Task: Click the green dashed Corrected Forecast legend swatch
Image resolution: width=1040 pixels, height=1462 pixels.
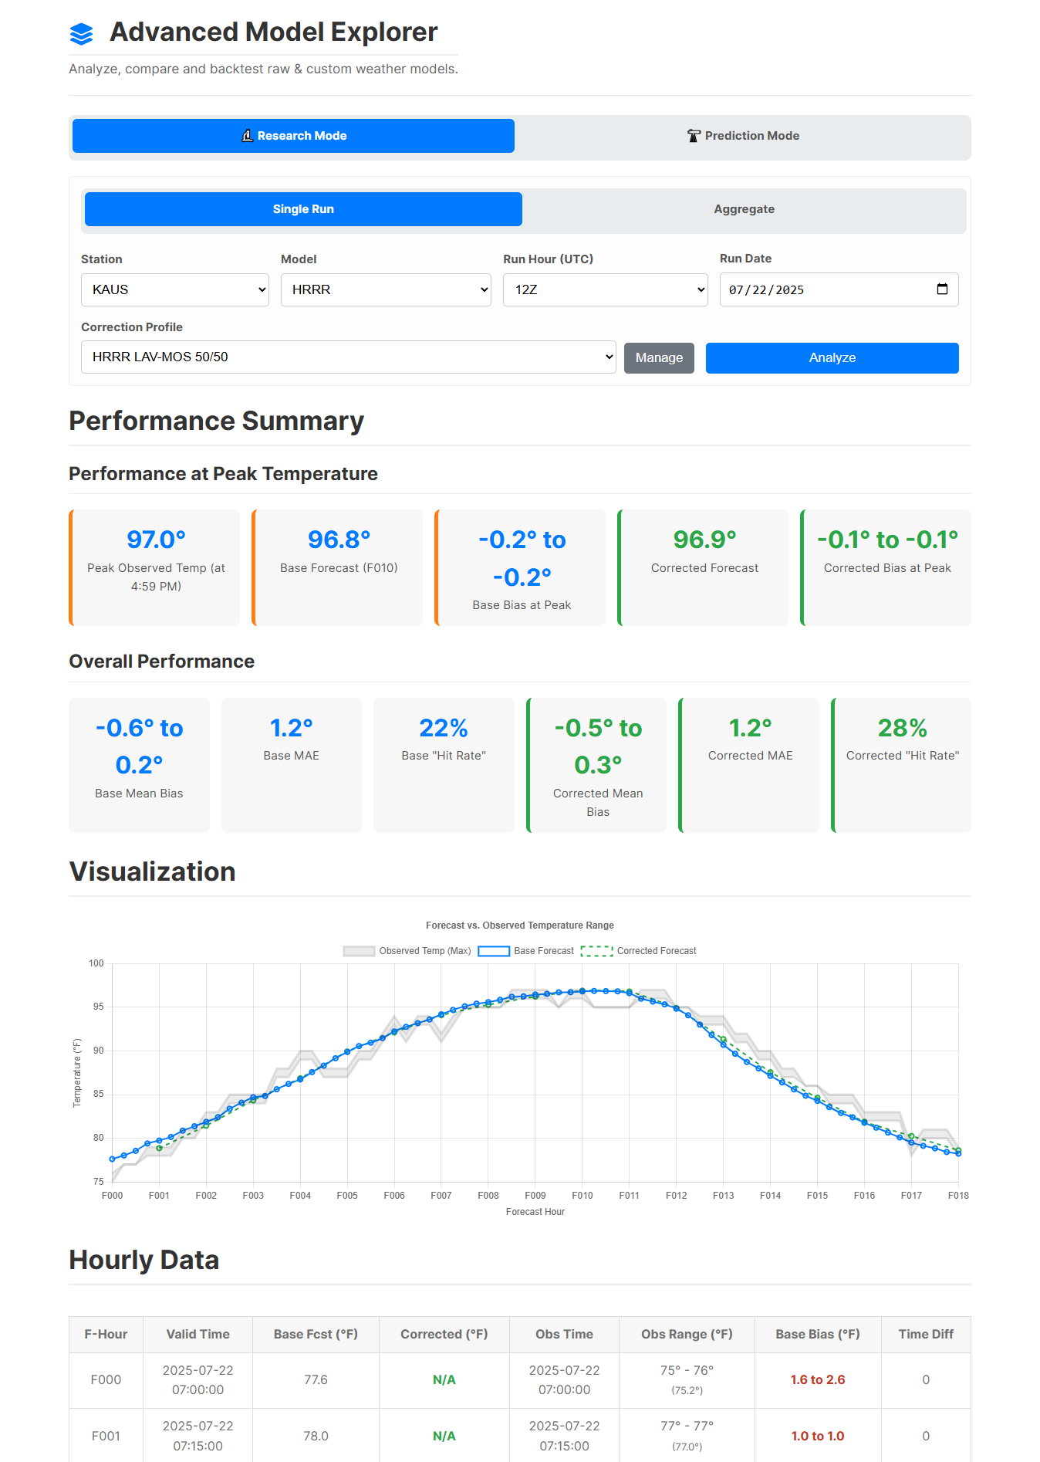Action: (596, 951)
